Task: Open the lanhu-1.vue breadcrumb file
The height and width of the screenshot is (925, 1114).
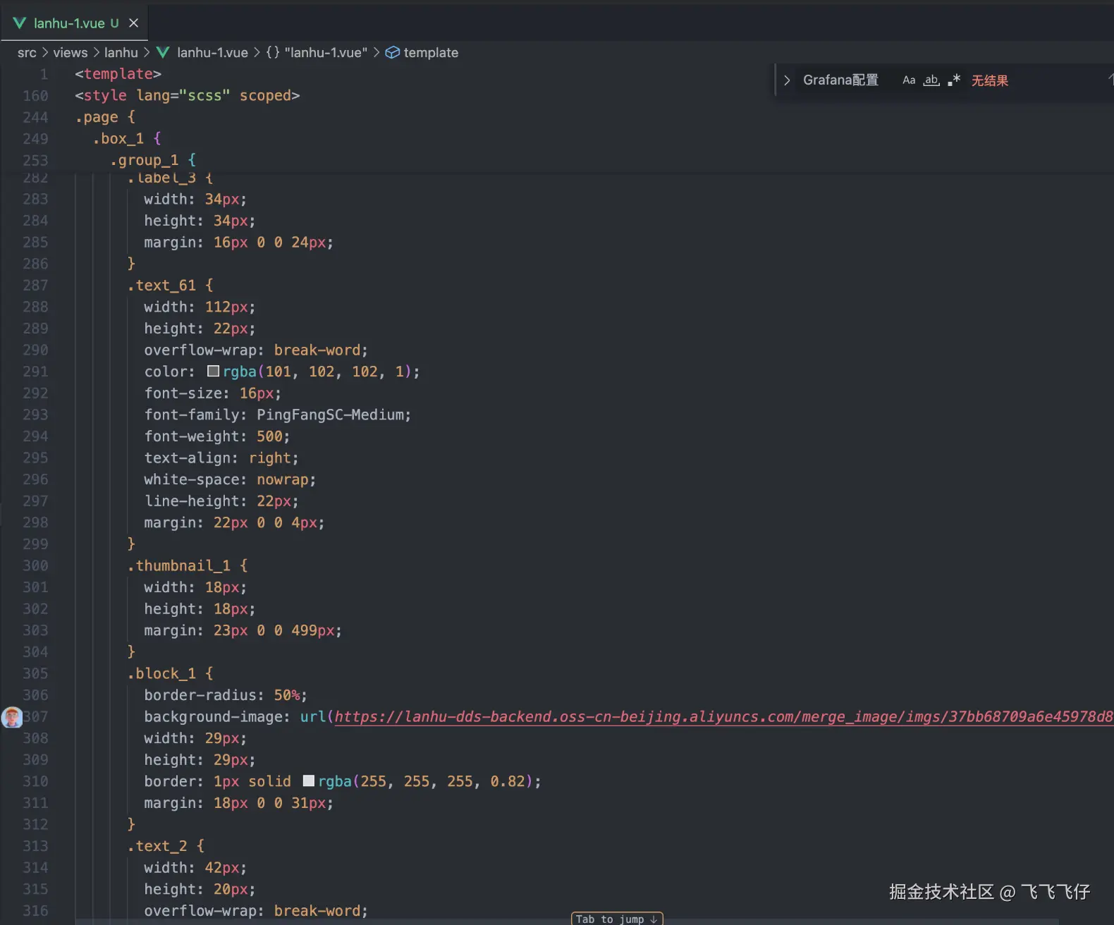Action: click(x=212, y=53)
